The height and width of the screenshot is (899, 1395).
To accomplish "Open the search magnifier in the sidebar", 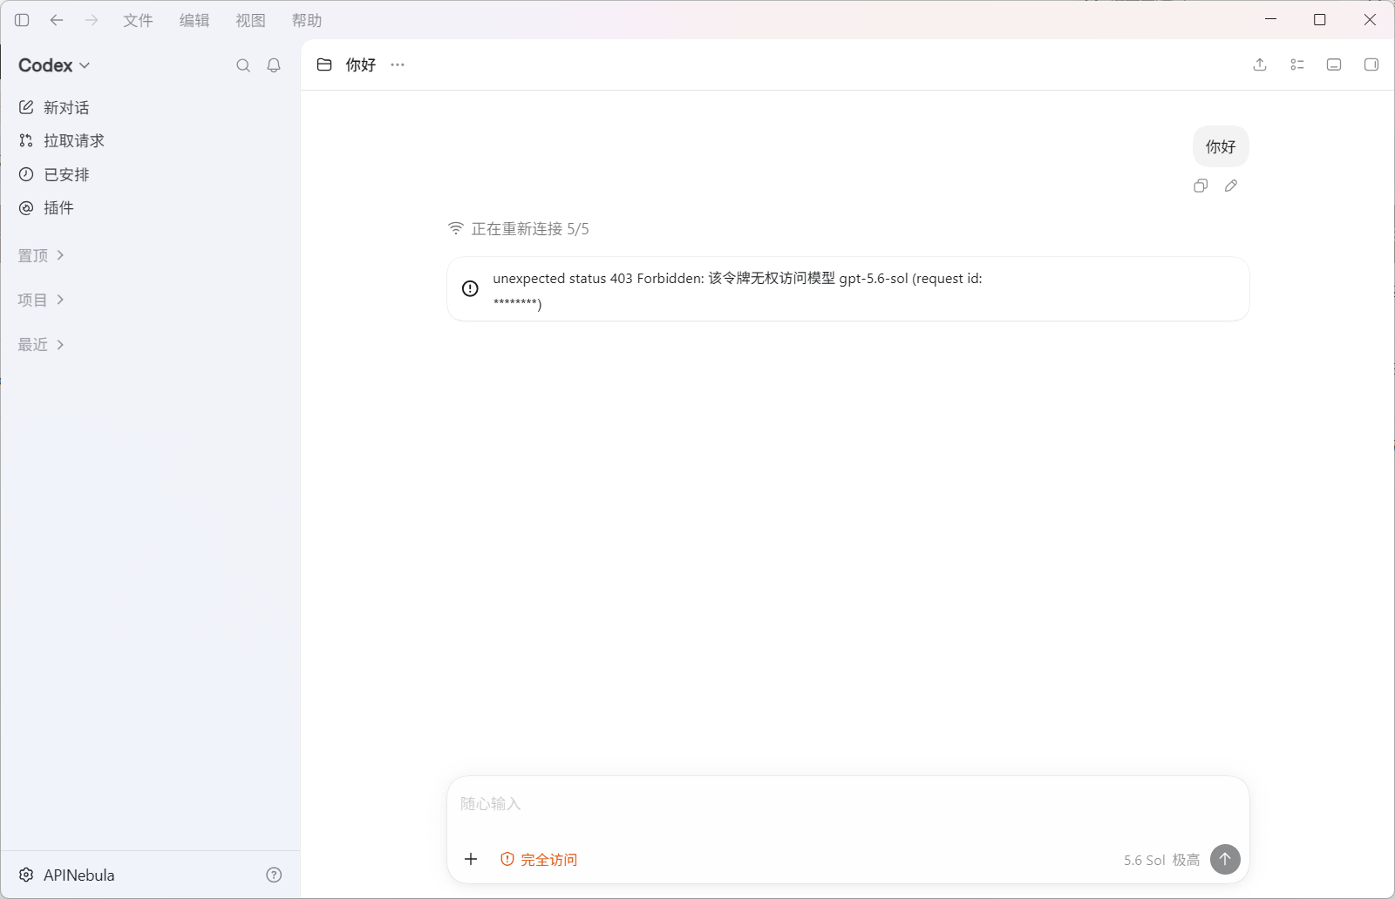I will (x=243, y=65).
